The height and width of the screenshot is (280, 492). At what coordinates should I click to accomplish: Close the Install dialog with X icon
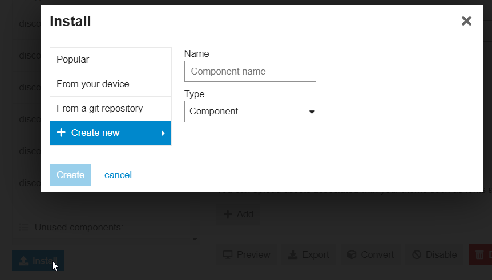coord(466,21)
